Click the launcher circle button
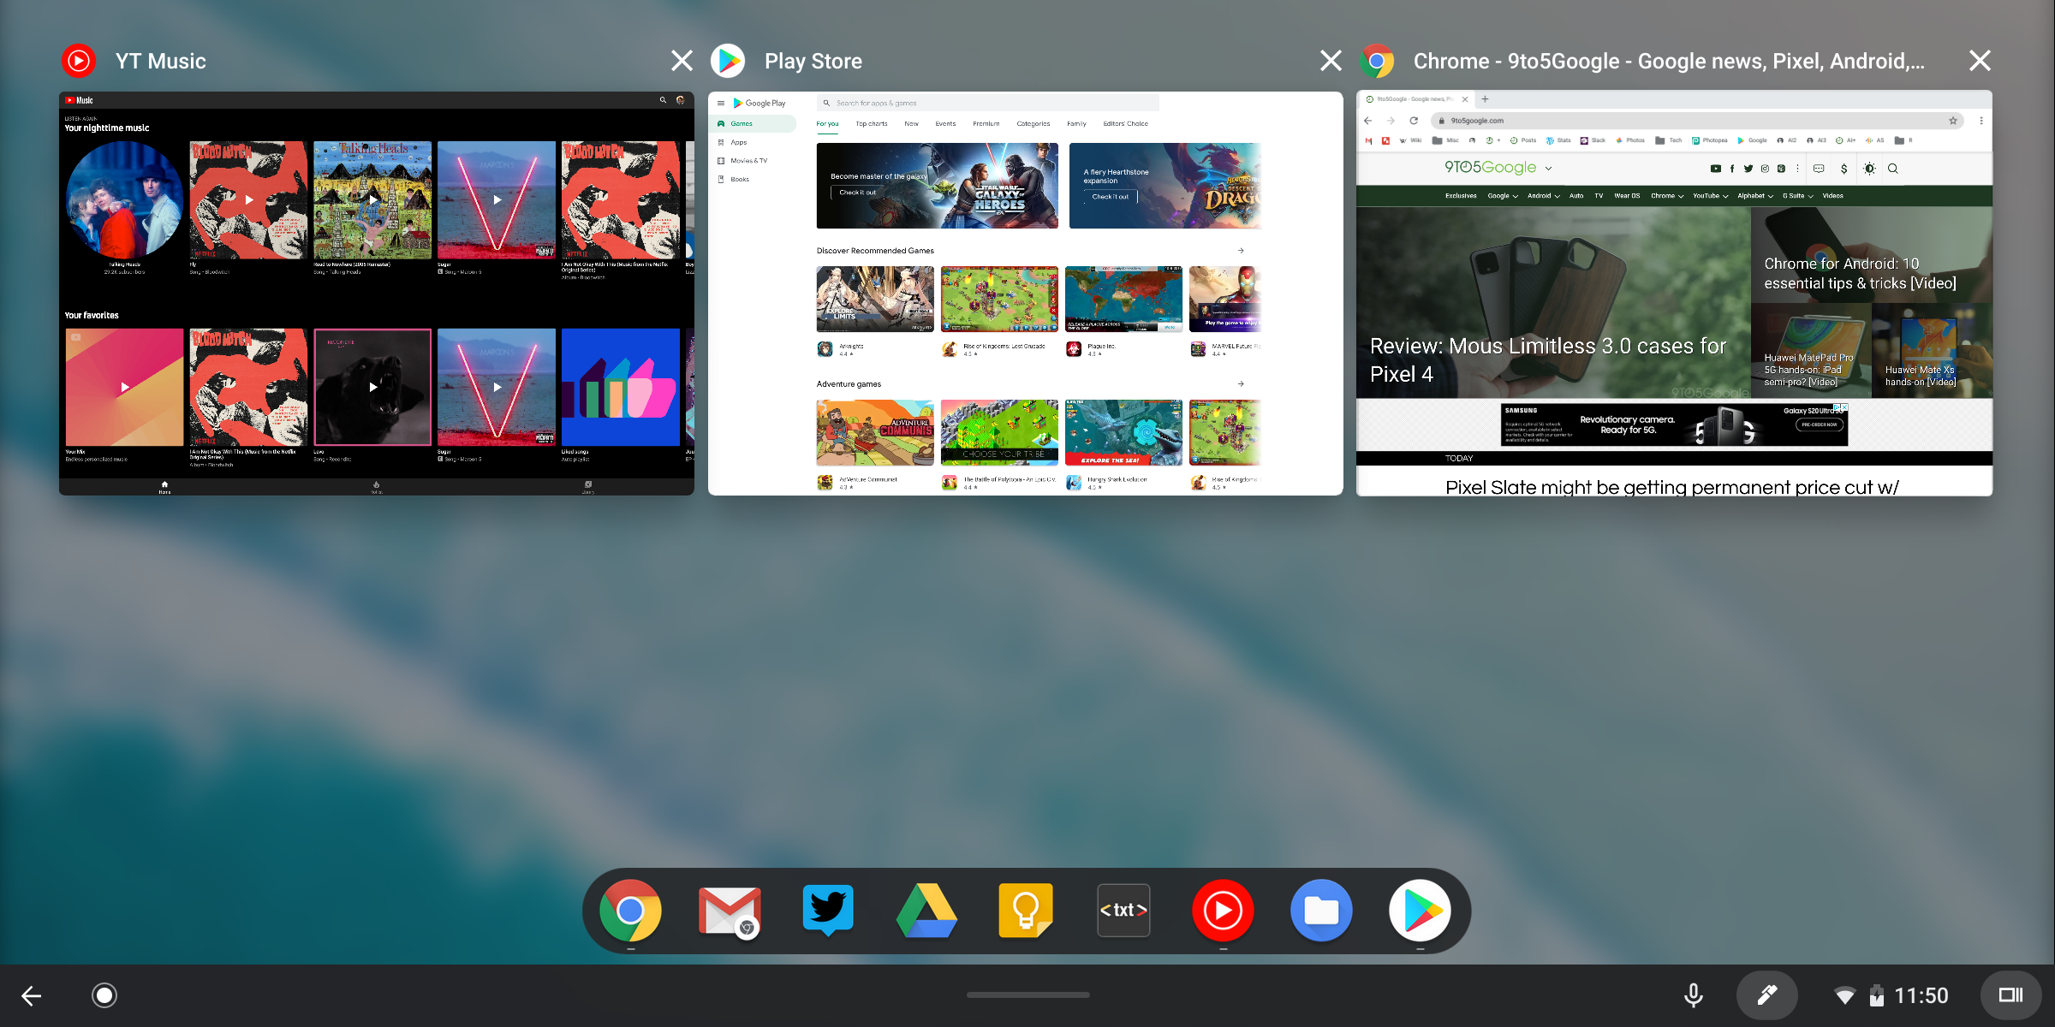The width and height of the screenshot is (2055, 1027). click(x=104, y=995)
